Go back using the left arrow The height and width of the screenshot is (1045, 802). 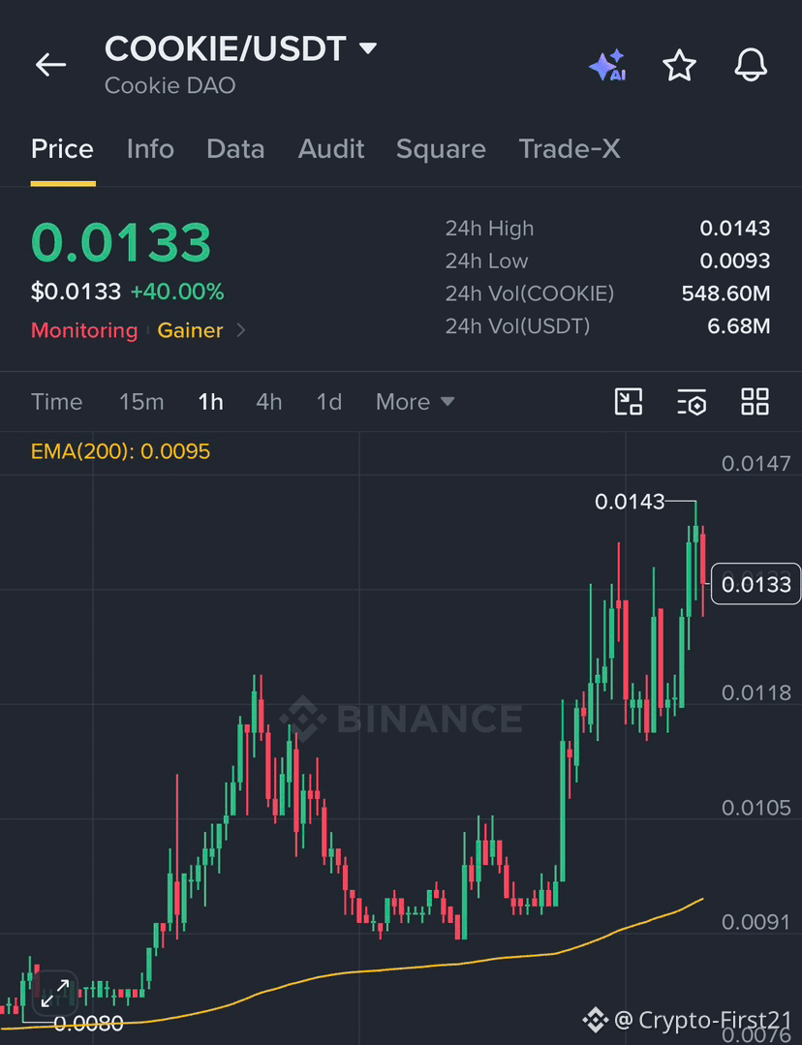point(50,65)
